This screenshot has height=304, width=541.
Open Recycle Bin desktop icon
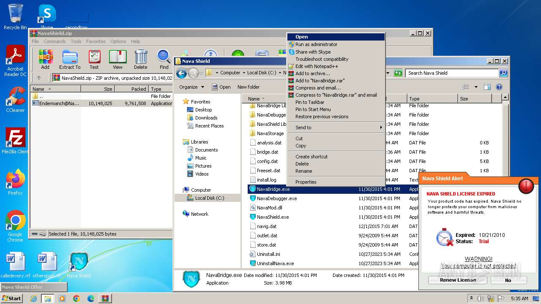click(x=15, y=16)
